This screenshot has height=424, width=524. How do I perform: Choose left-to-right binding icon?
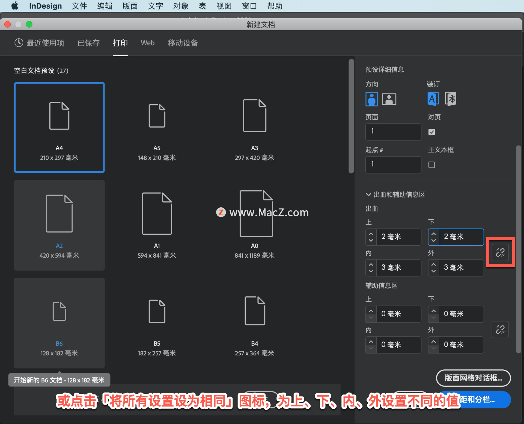[433, 99]
